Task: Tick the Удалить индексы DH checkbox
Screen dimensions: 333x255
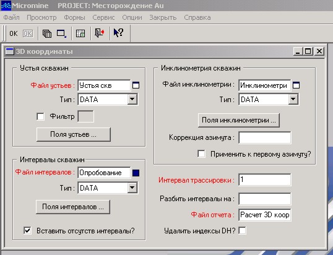Action: (243, 230)
